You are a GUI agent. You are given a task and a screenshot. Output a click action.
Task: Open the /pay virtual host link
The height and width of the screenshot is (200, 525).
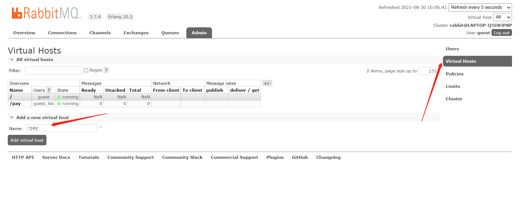(x=15, y=104)
